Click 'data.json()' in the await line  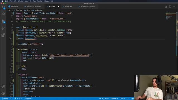[48, 58]
